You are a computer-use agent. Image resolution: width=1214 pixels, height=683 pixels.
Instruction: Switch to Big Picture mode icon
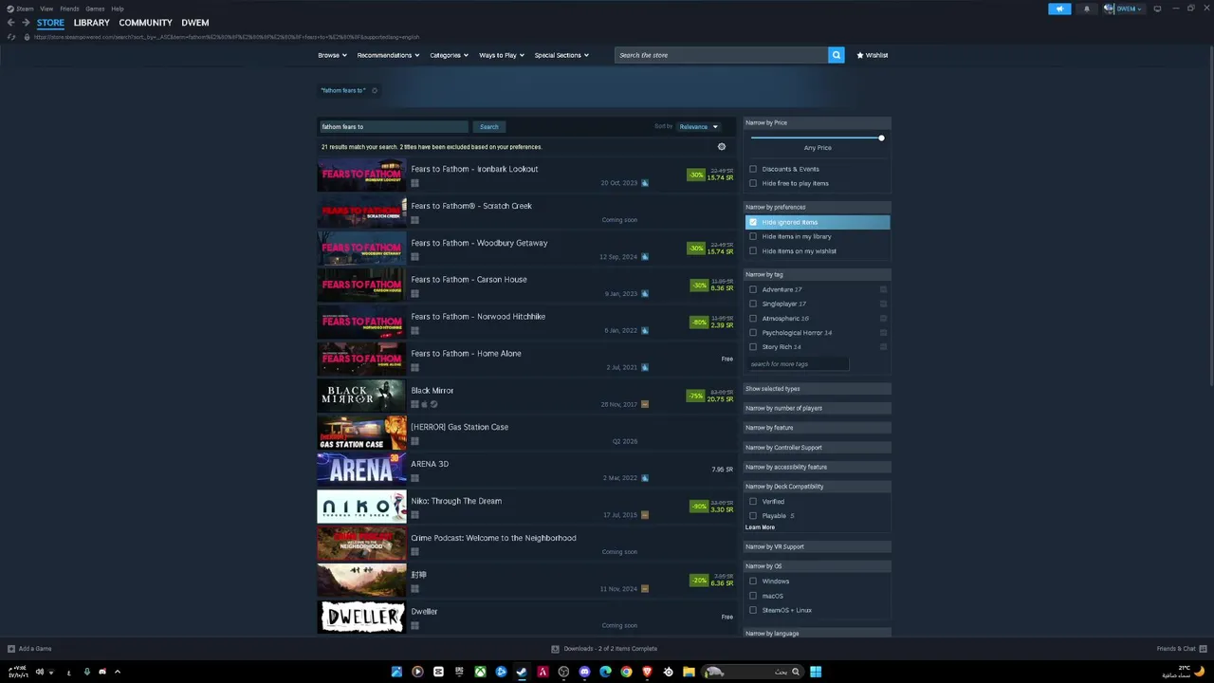point(1157,9)
